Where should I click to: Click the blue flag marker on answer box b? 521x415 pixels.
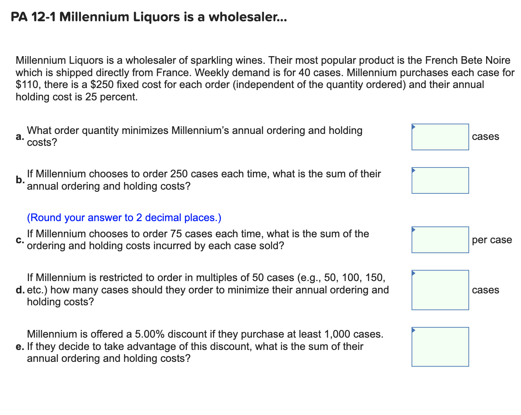click(x=413, y=170)
